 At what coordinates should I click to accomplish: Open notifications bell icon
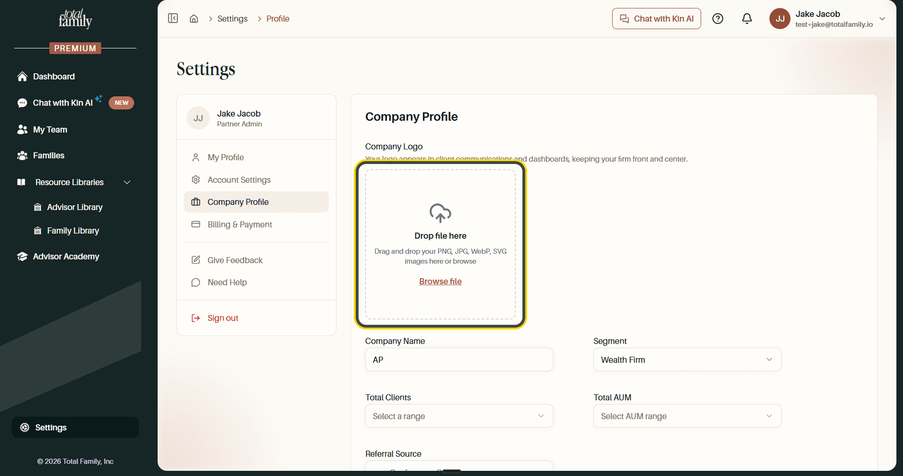click(747, 19)
